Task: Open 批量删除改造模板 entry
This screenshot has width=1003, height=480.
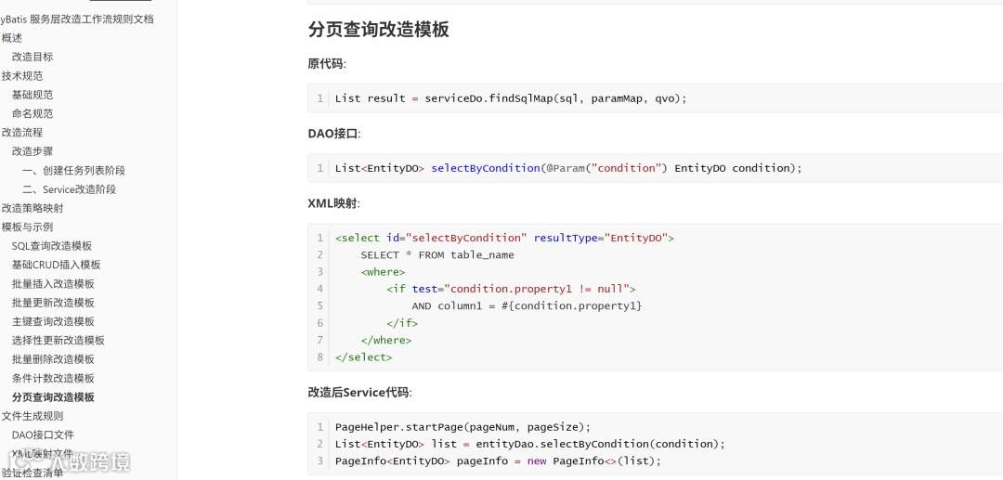Action: 53,359
